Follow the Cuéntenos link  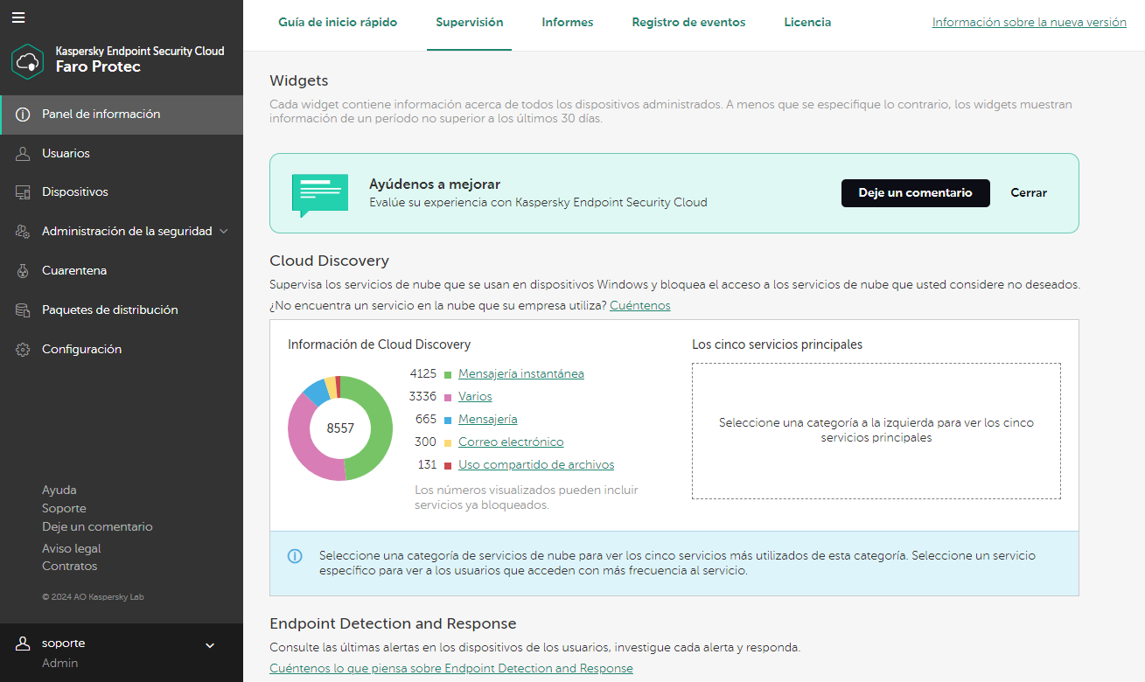pos(640,306)
